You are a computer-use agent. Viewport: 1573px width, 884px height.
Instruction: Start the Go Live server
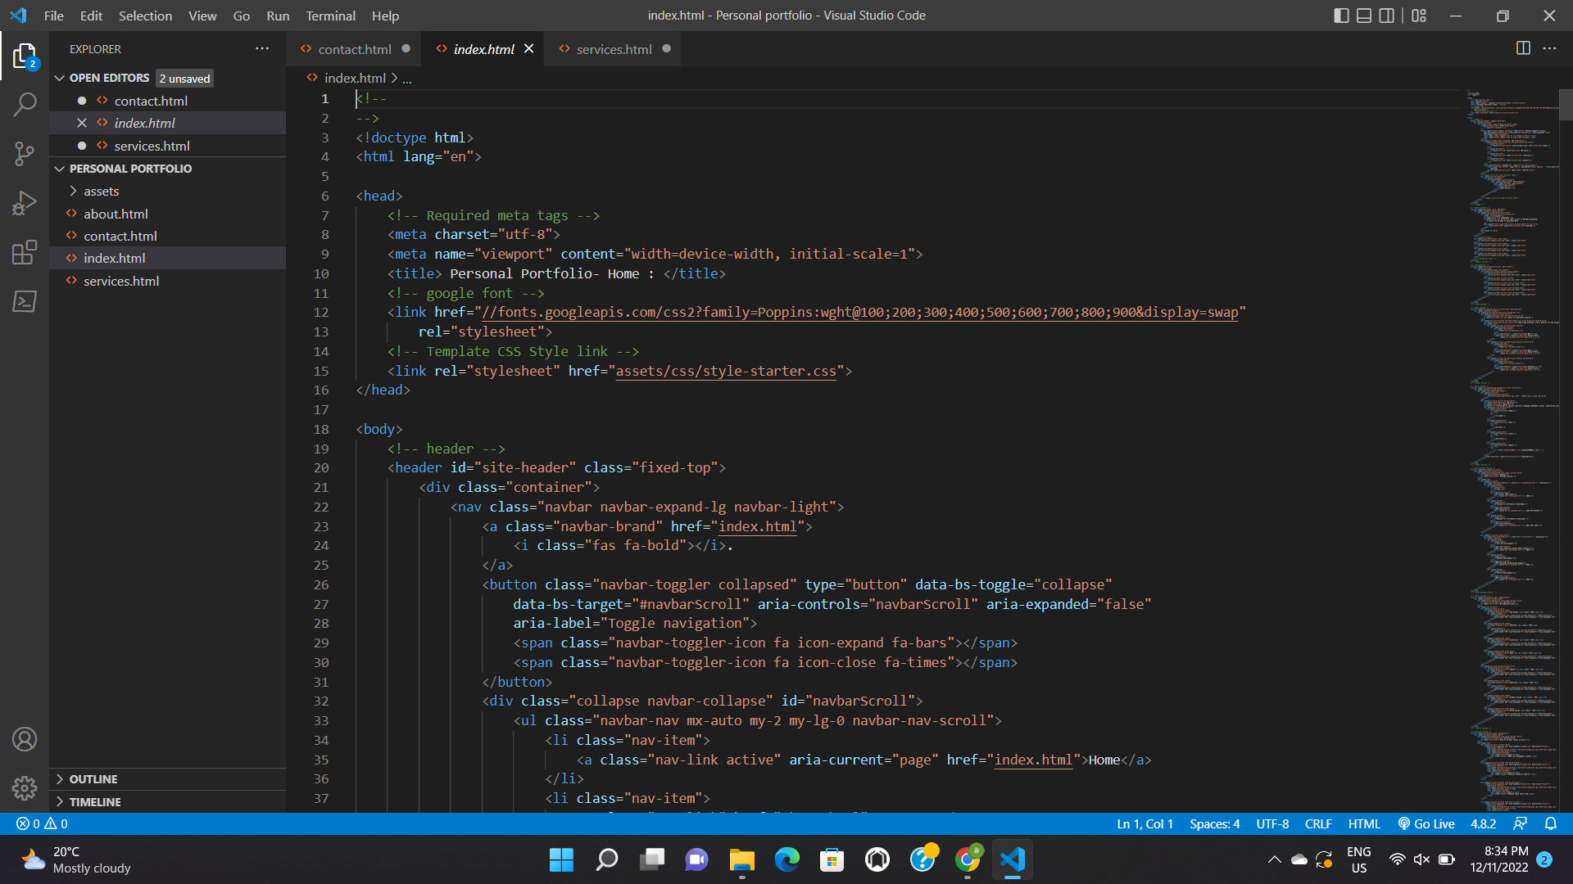[1426, 823]
